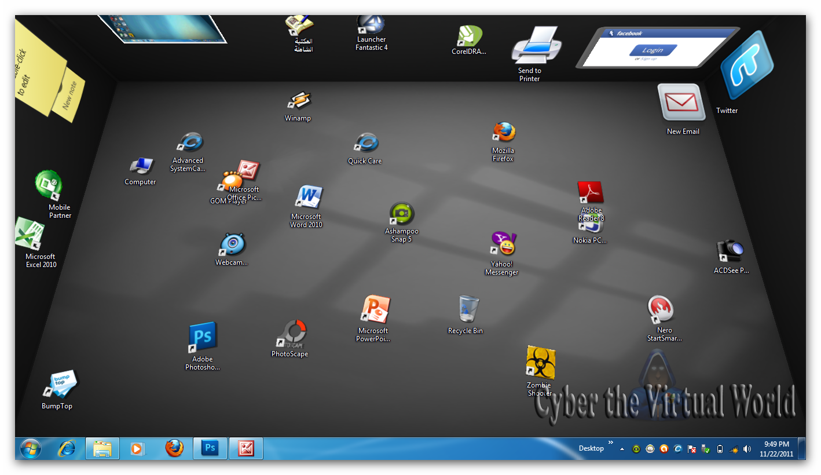This screenshot has width=821, height=475.
Task: Show hidden tray icons arrow
Action: pyautogui.click(x=622, y=449)
